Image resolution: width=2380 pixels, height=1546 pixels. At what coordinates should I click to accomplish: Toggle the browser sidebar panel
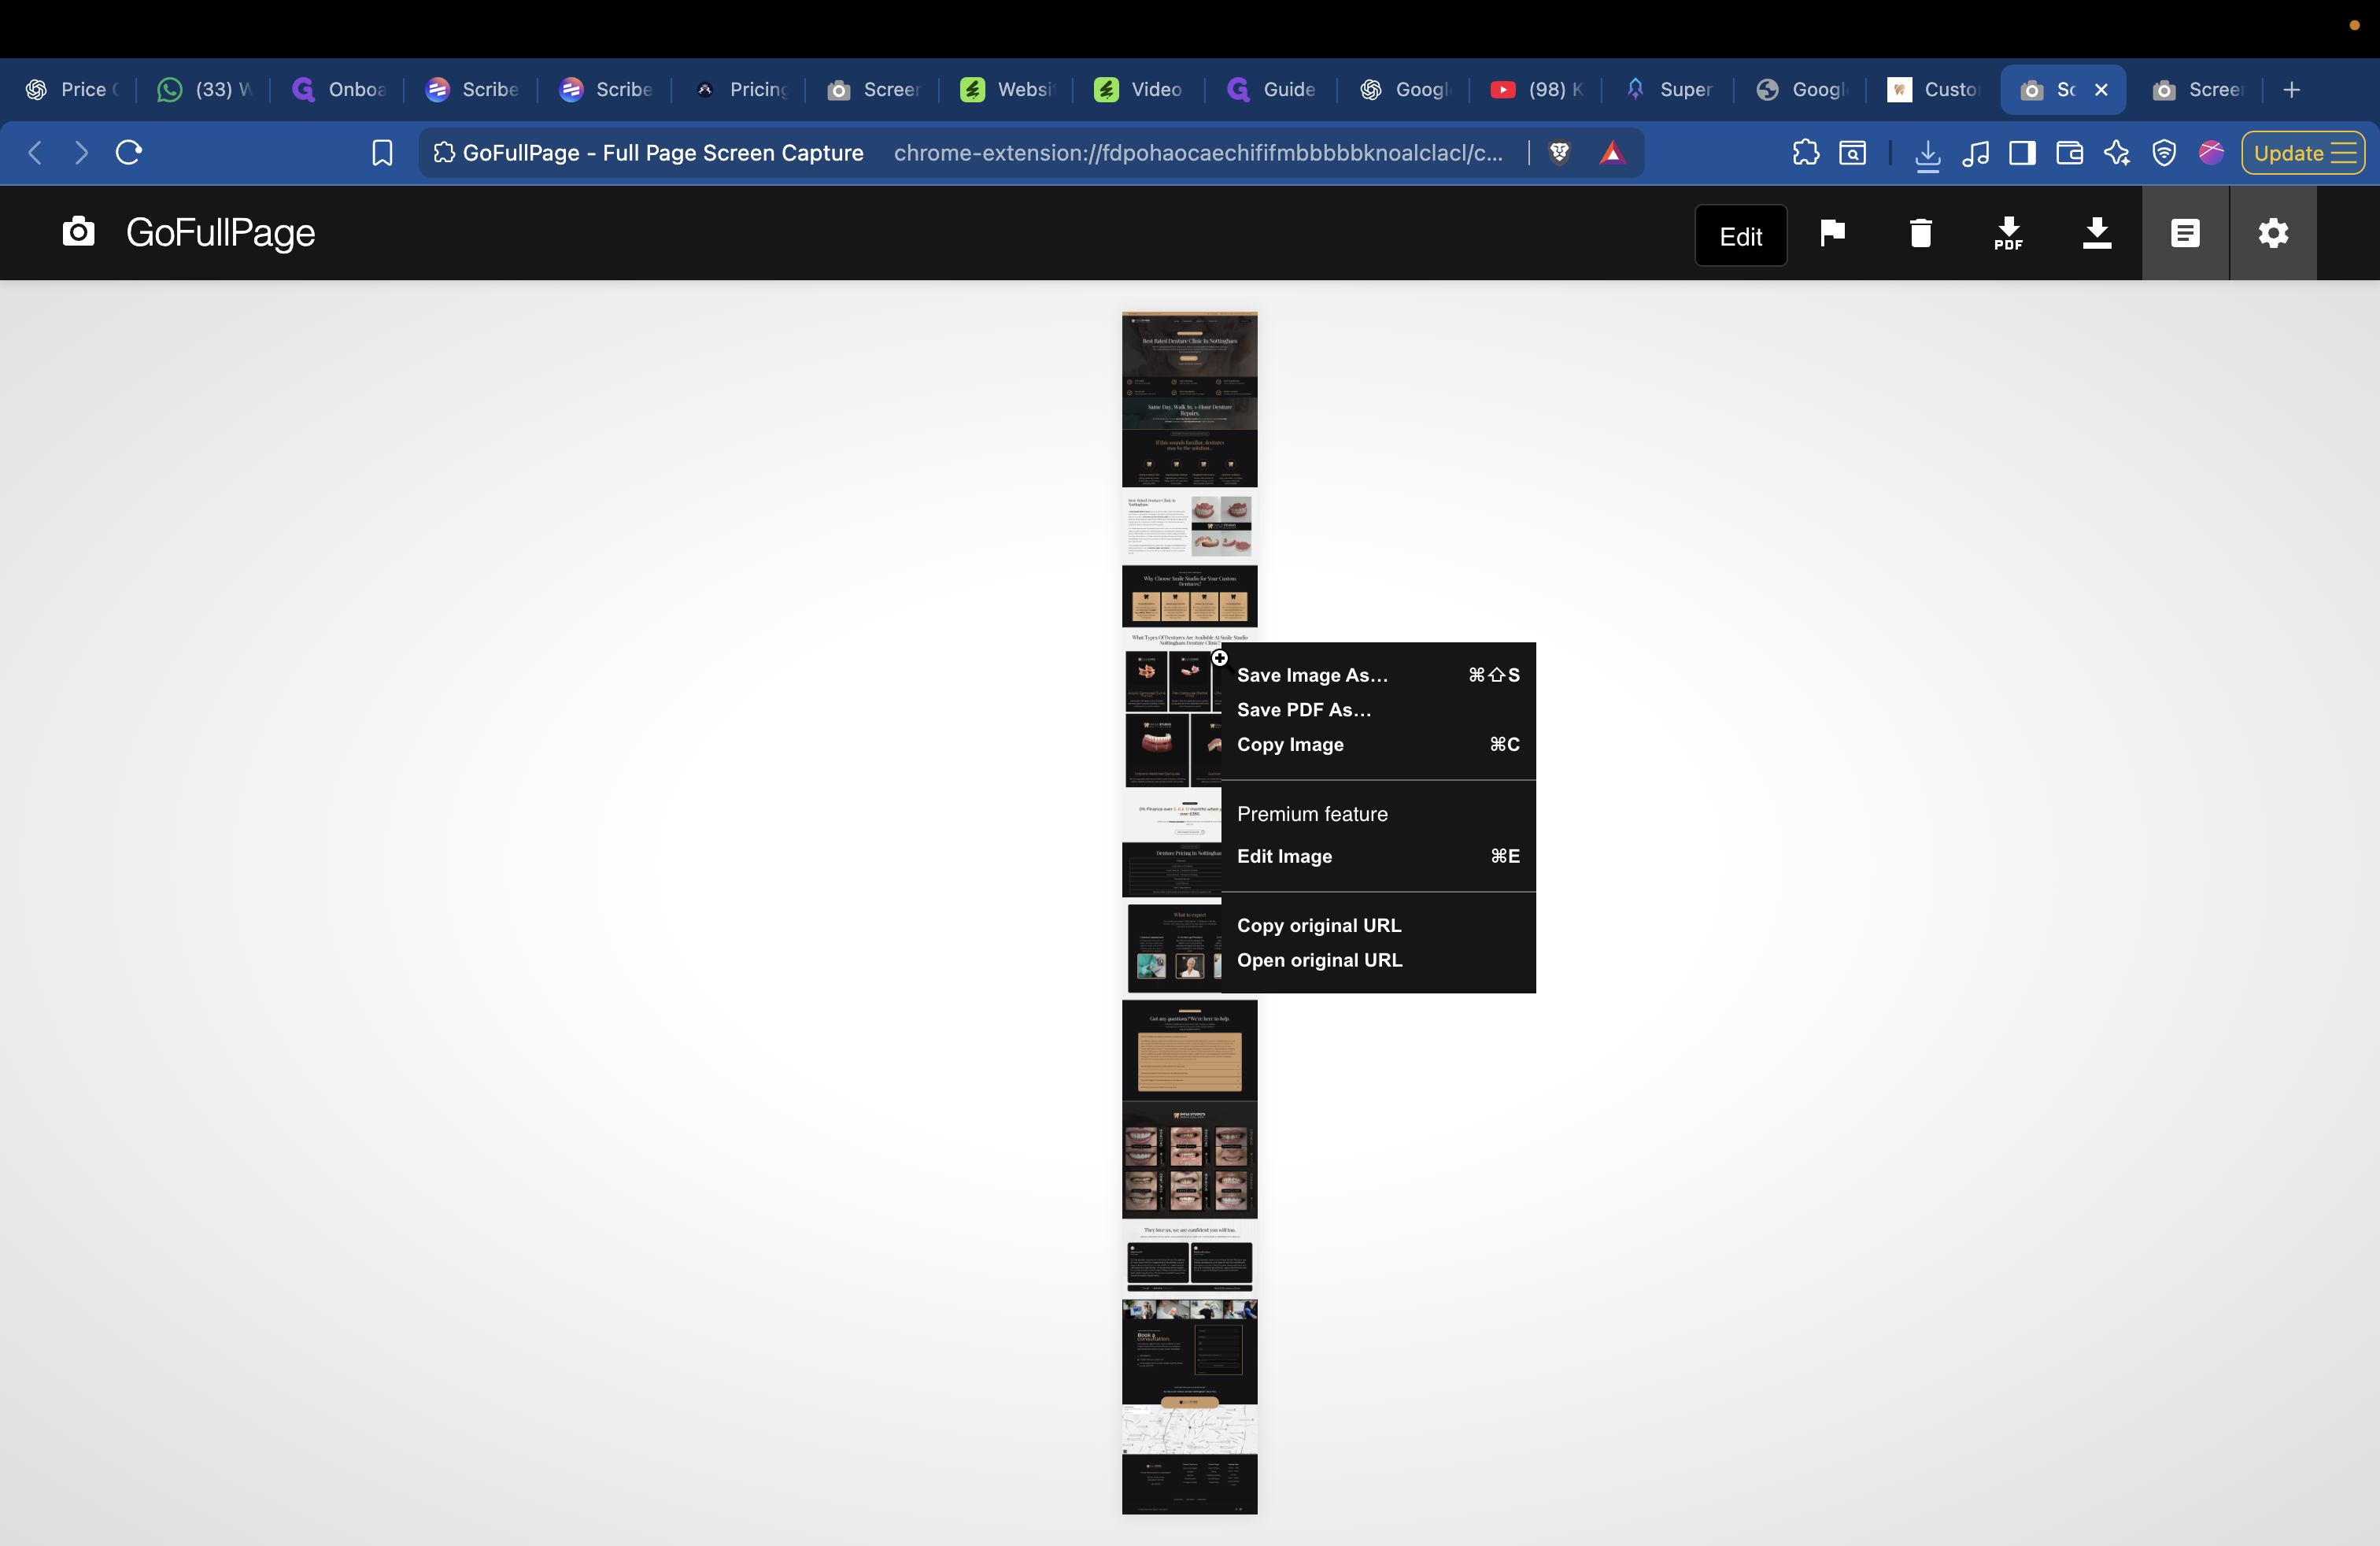(x=2022, y=153)
